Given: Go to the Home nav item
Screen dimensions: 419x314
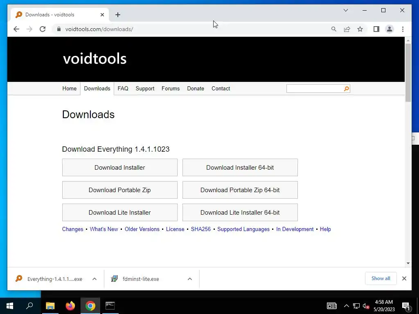Looking at the screenshot, I should point(70,88).
